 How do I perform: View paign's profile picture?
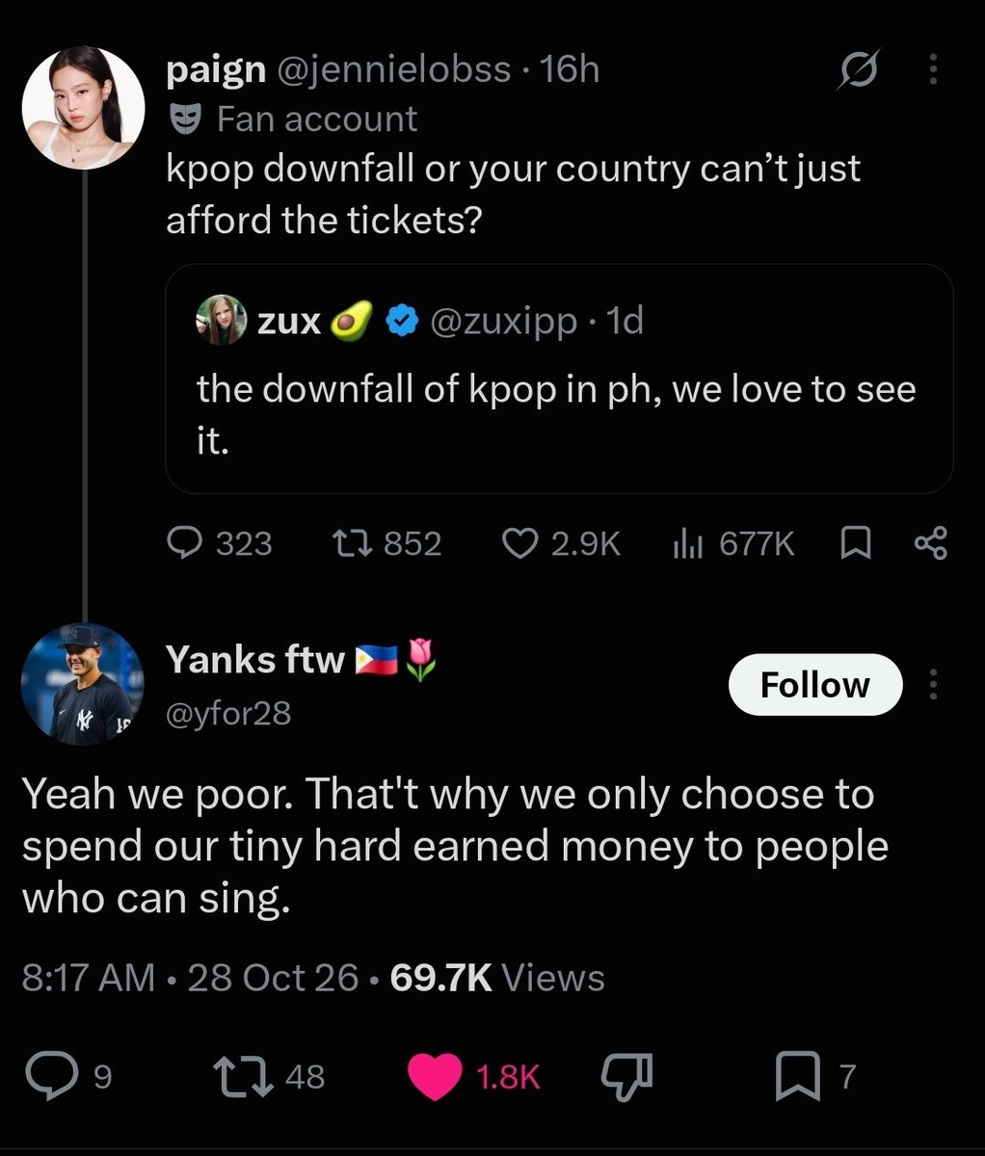coord(84,106)
